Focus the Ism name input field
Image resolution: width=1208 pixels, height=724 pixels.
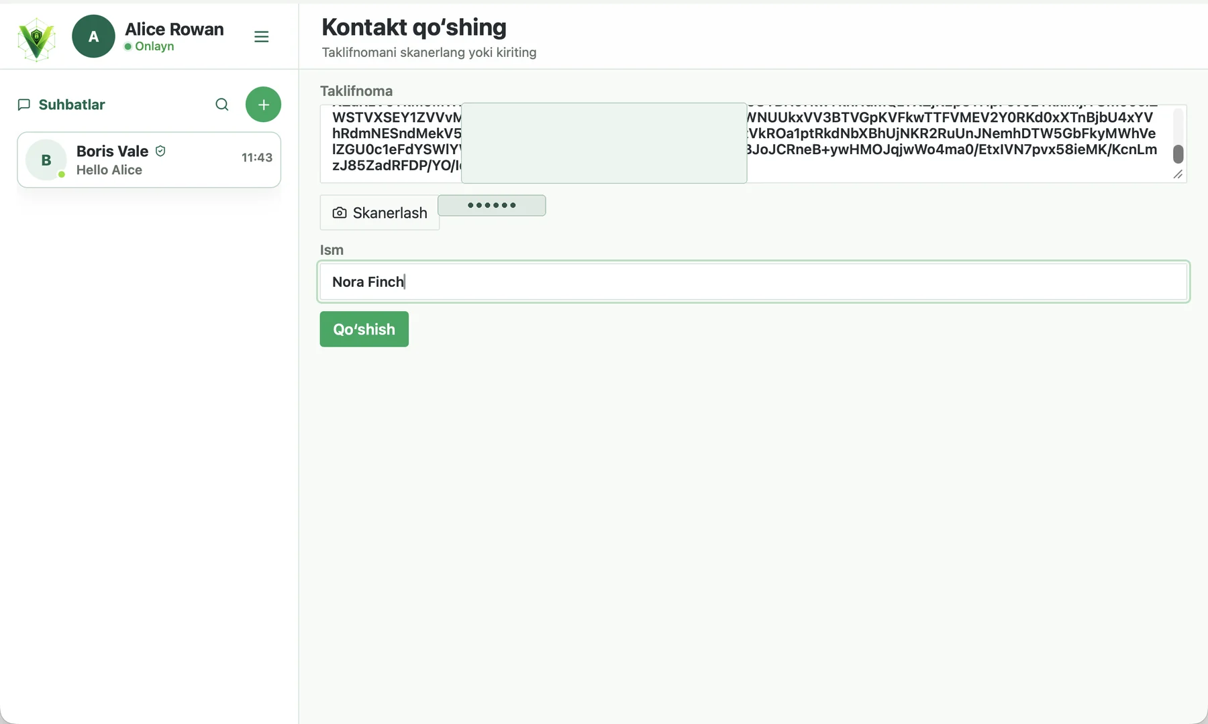click(x=754, y=282)
